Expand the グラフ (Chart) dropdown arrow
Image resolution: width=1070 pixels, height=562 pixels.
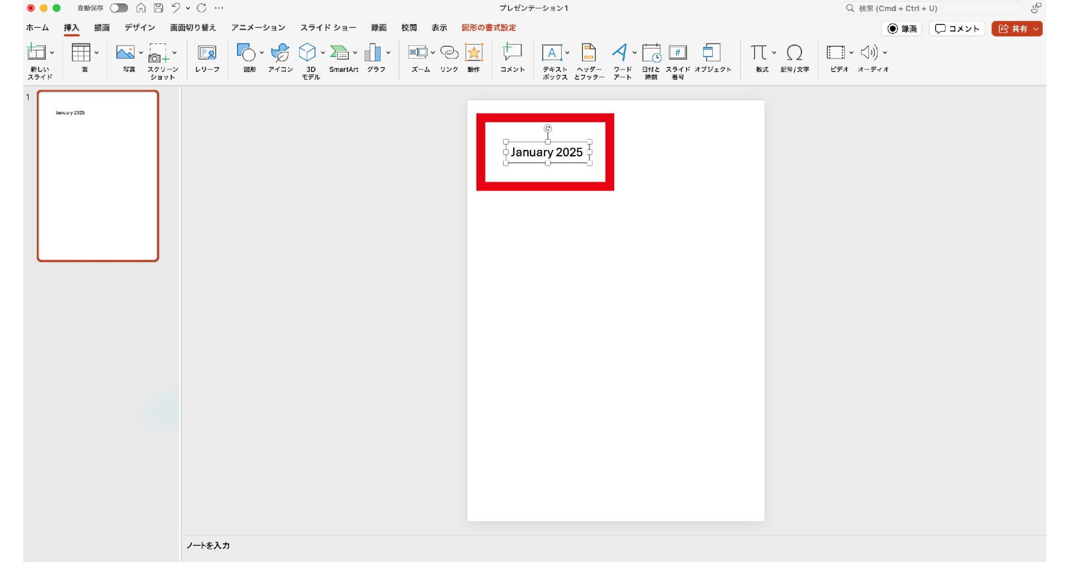click(388, 53)
